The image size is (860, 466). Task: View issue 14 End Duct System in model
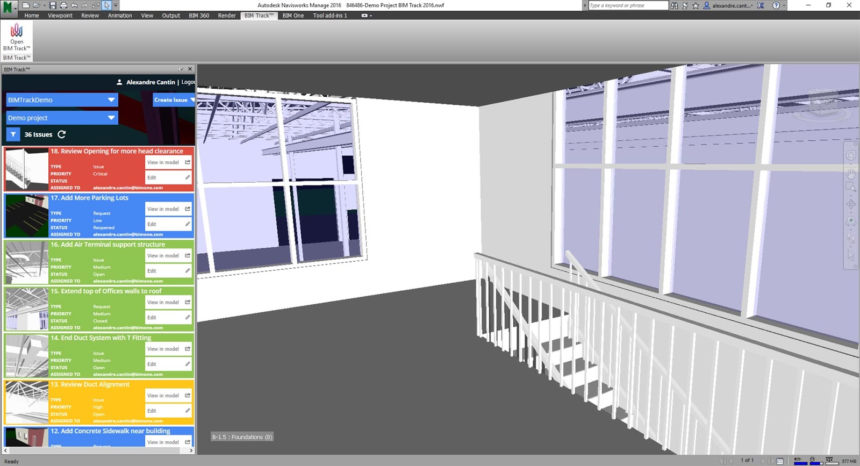click(168, 349)
